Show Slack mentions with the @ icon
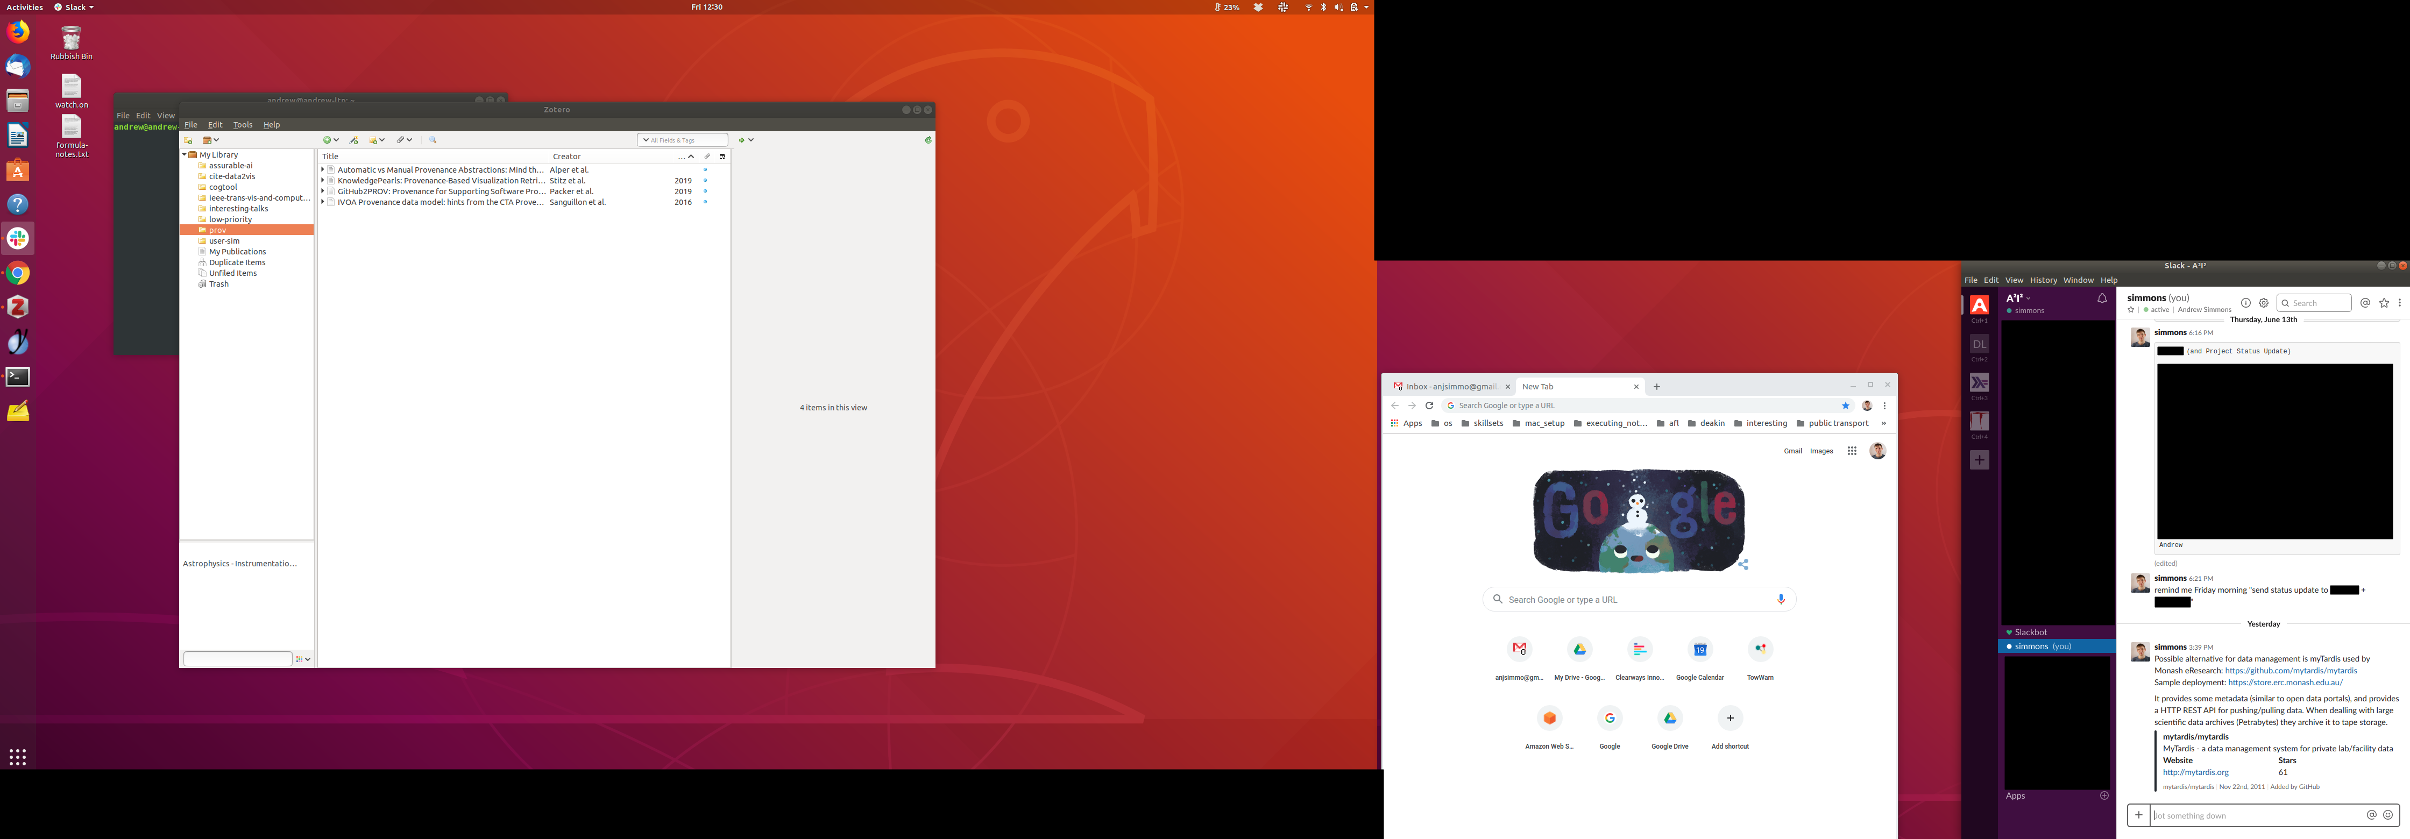The image size is (2410, 839). 2364,303
